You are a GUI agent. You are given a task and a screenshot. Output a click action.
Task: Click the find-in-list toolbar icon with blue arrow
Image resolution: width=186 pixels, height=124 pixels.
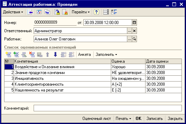pyautogui.click(x=30, y=12)
